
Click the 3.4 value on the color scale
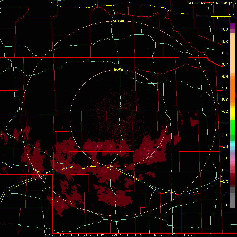[225, 123]
